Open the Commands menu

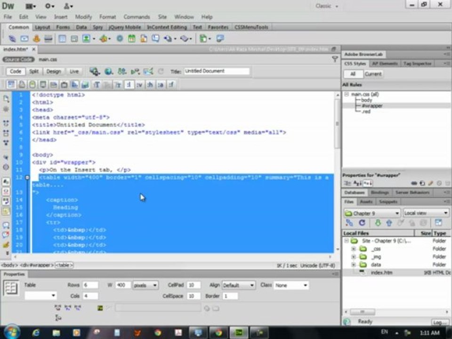point(137,17)
